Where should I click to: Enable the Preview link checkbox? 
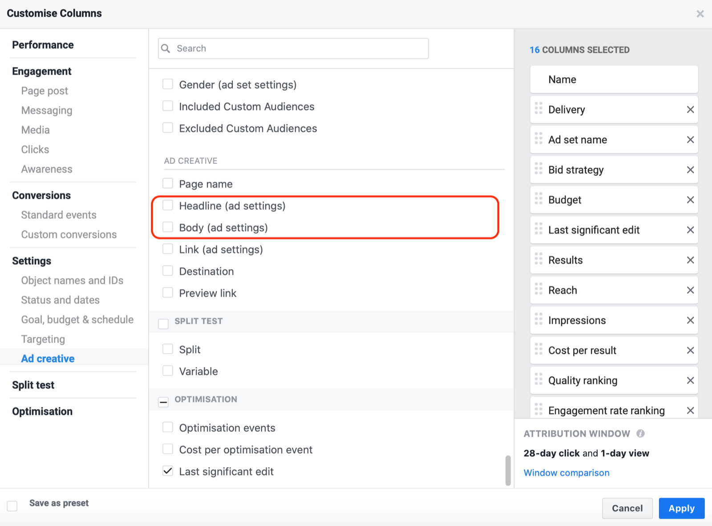pyautogui.click(x=168, y=292)
